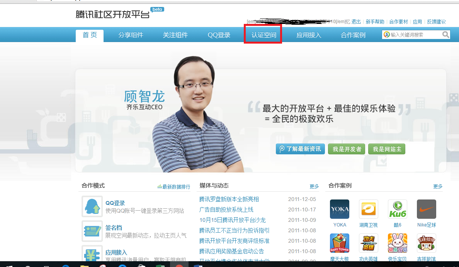
Task: Click the Nike足球 case icon
Action: [x=427, y=209]
